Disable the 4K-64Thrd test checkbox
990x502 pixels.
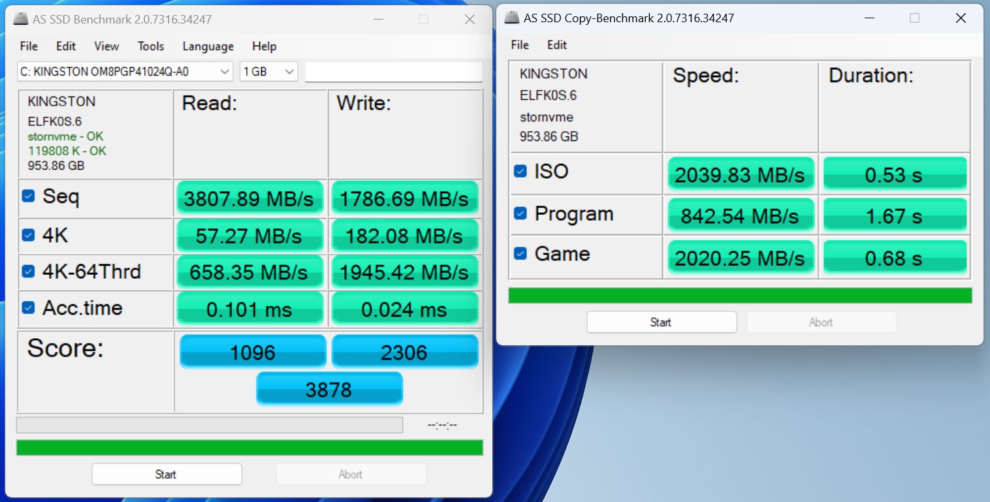pyautogui.click(x=28, y=271)
